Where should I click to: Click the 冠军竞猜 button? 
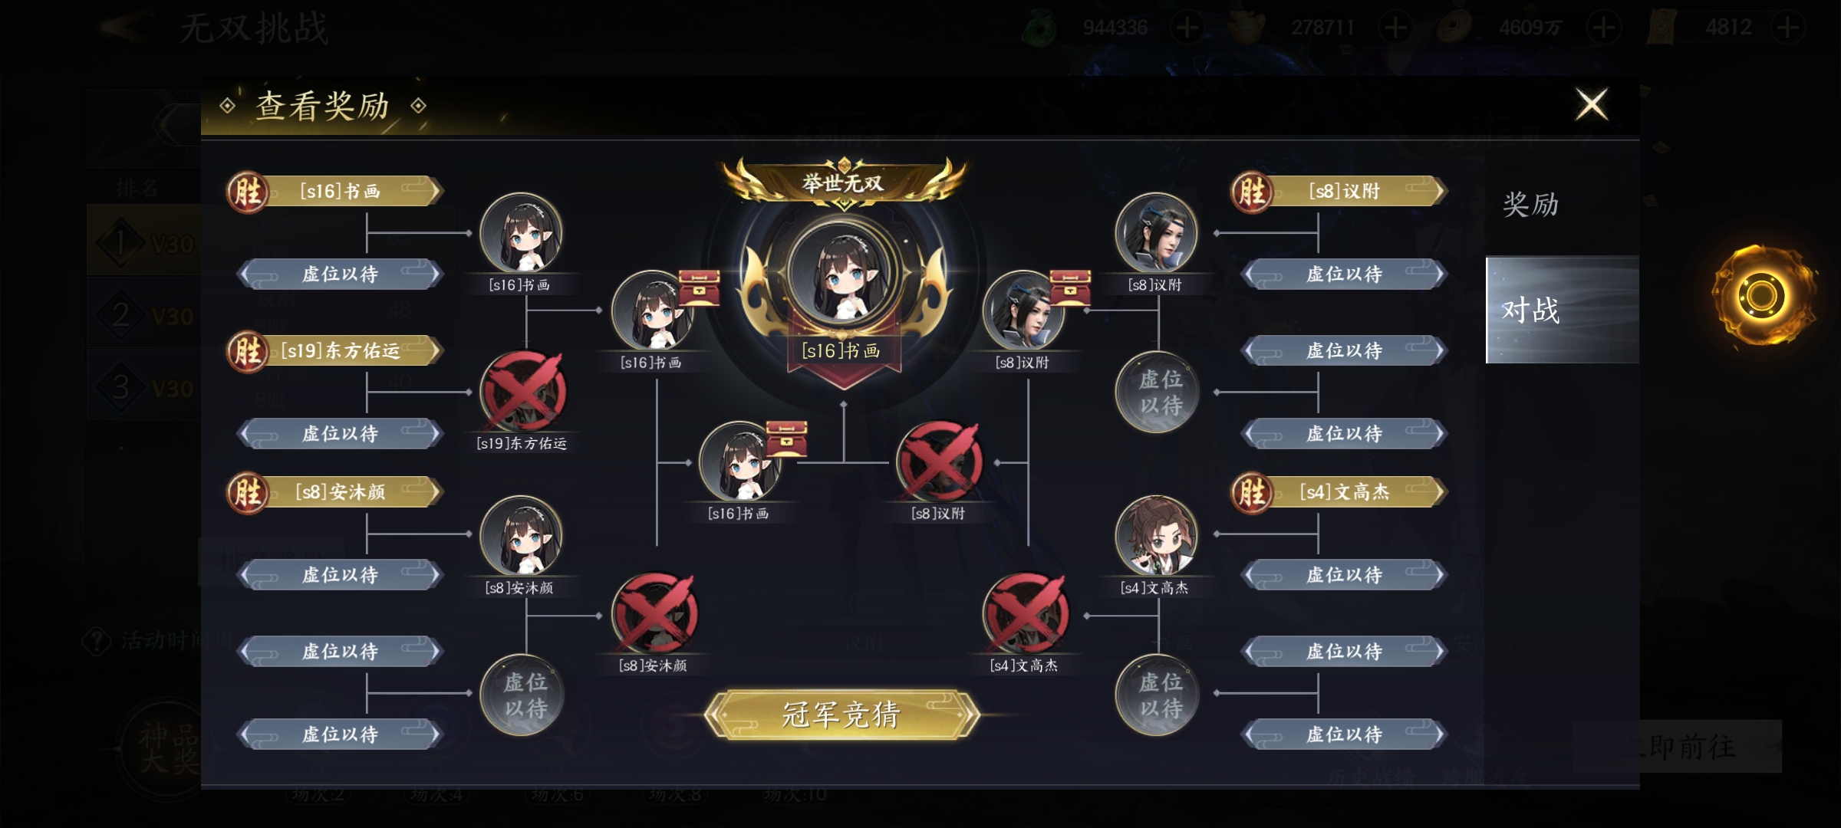pyautogui.click(x=841, y=715)
